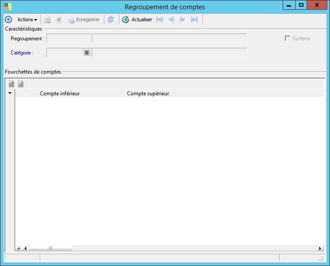The height and width of the screenshot is (266, 330).
Task: Click the application icon in the title bar
Action: coord(8,7)
